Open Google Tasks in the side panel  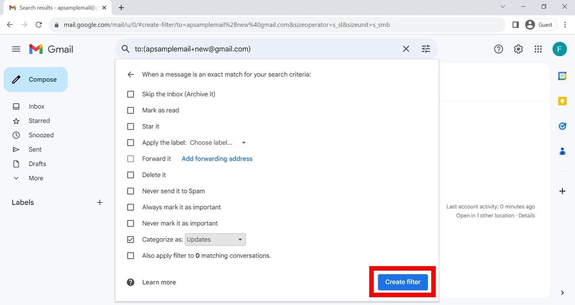pos(562,126)
